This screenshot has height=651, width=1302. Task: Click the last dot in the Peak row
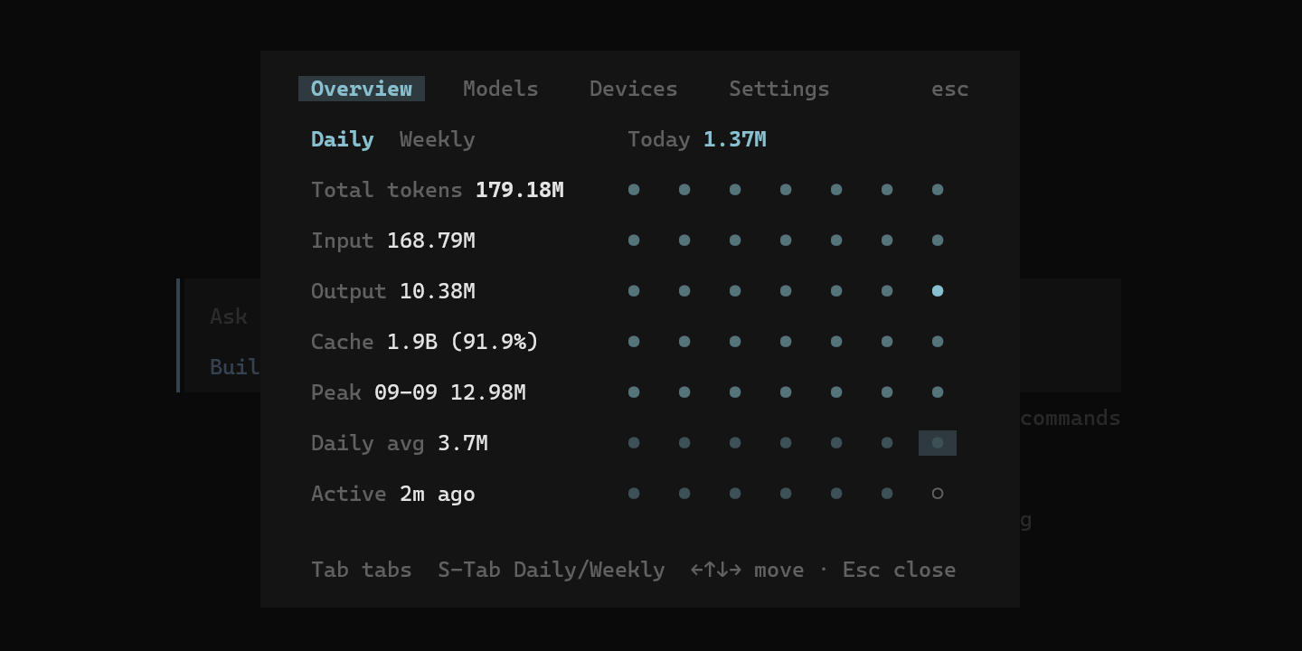[938, 392]
